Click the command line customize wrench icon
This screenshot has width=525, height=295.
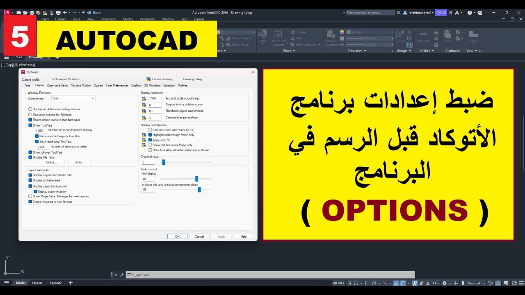coord(122,275)
